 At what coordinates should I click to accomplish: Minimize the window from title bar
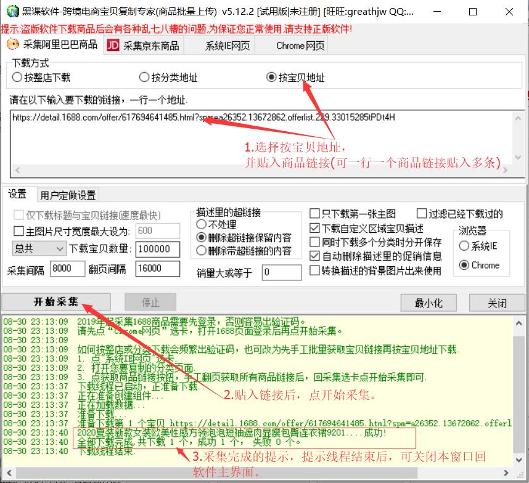(x=437, y=12)
